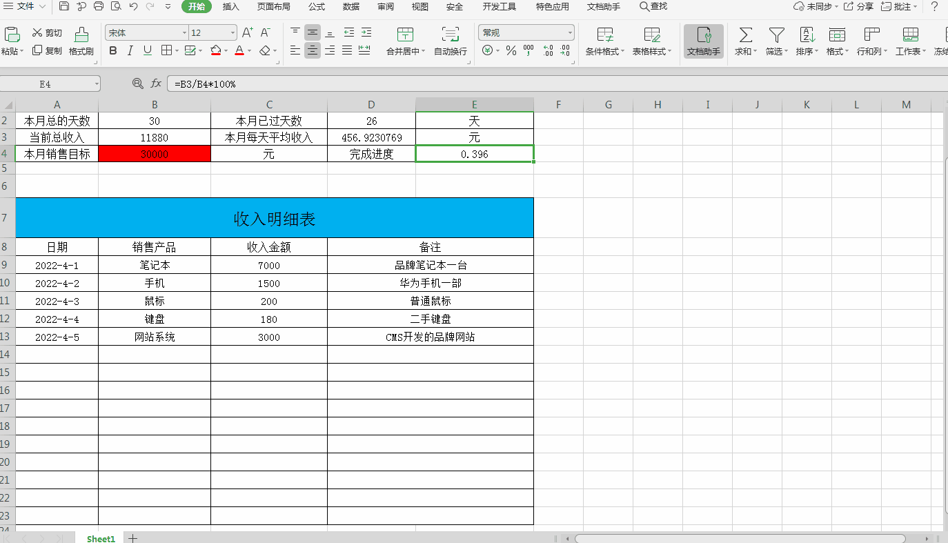The width and height of the screenshot is (948, 543).
Task: Apply thousands separator (000) format
Action: 529,50
